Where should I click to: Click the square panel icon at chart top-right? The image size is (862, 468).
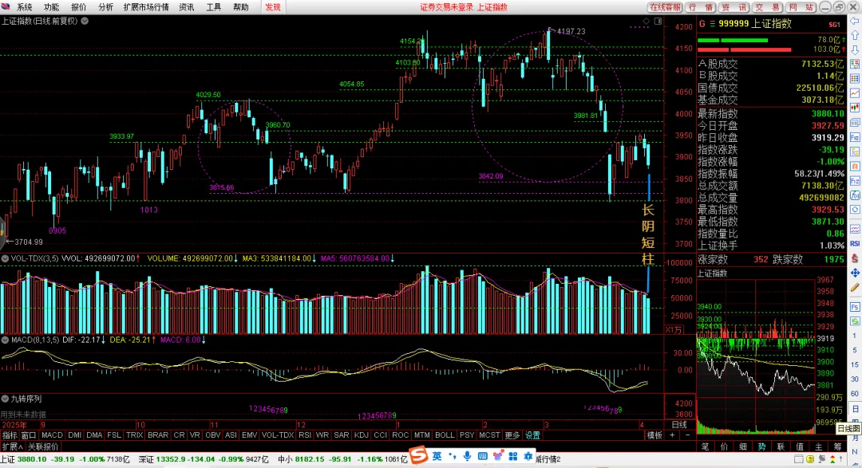(x=658, y=22)
